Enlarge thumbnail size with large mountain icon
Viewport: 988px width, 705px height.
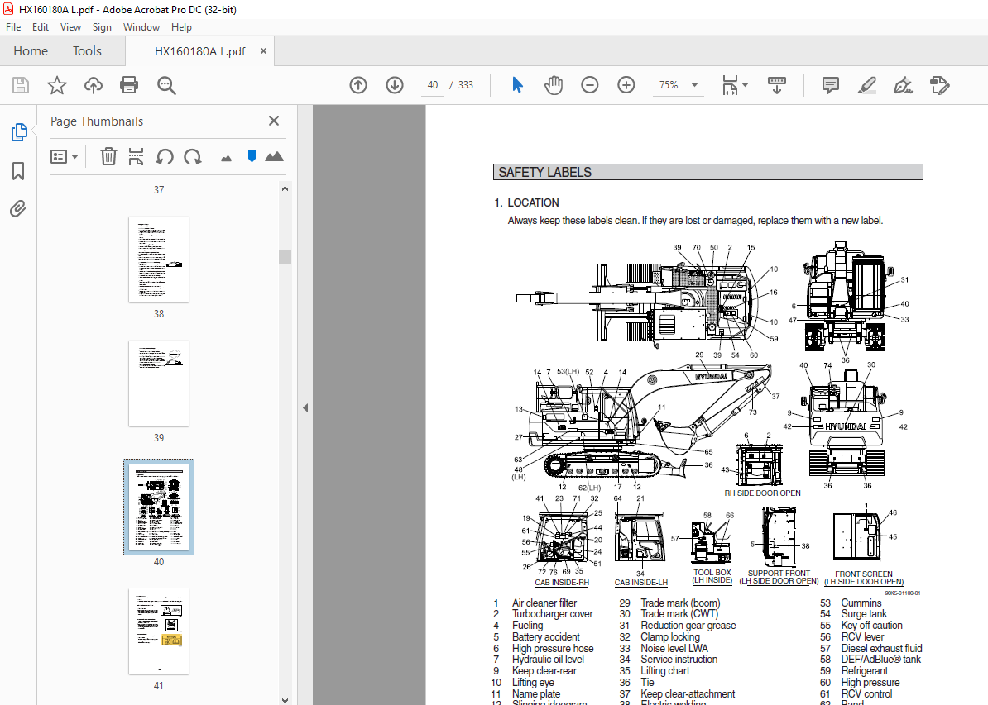pos(274,156)
